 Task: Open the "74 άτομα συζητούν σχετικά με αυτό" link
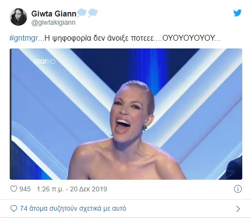(73, 208)
